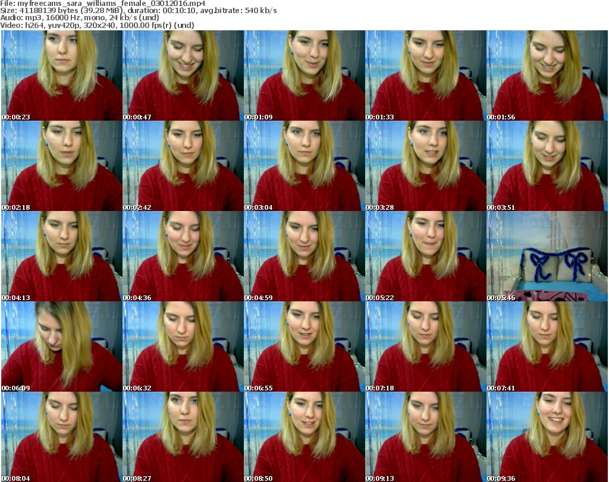The width and height of the screenshot is (609, 482).
Task: Select the thumbnail timestamped 00:01:09
Action: point(304,75)
